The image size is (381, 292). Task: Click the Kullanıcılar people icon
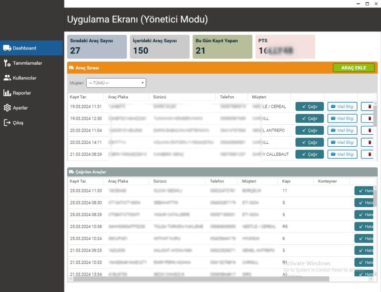[7, 78]
